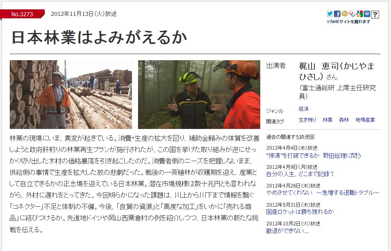Select the 林業 related tag
Image resolution: width=391 pixels, height=251 pixels.
point(327,120)
